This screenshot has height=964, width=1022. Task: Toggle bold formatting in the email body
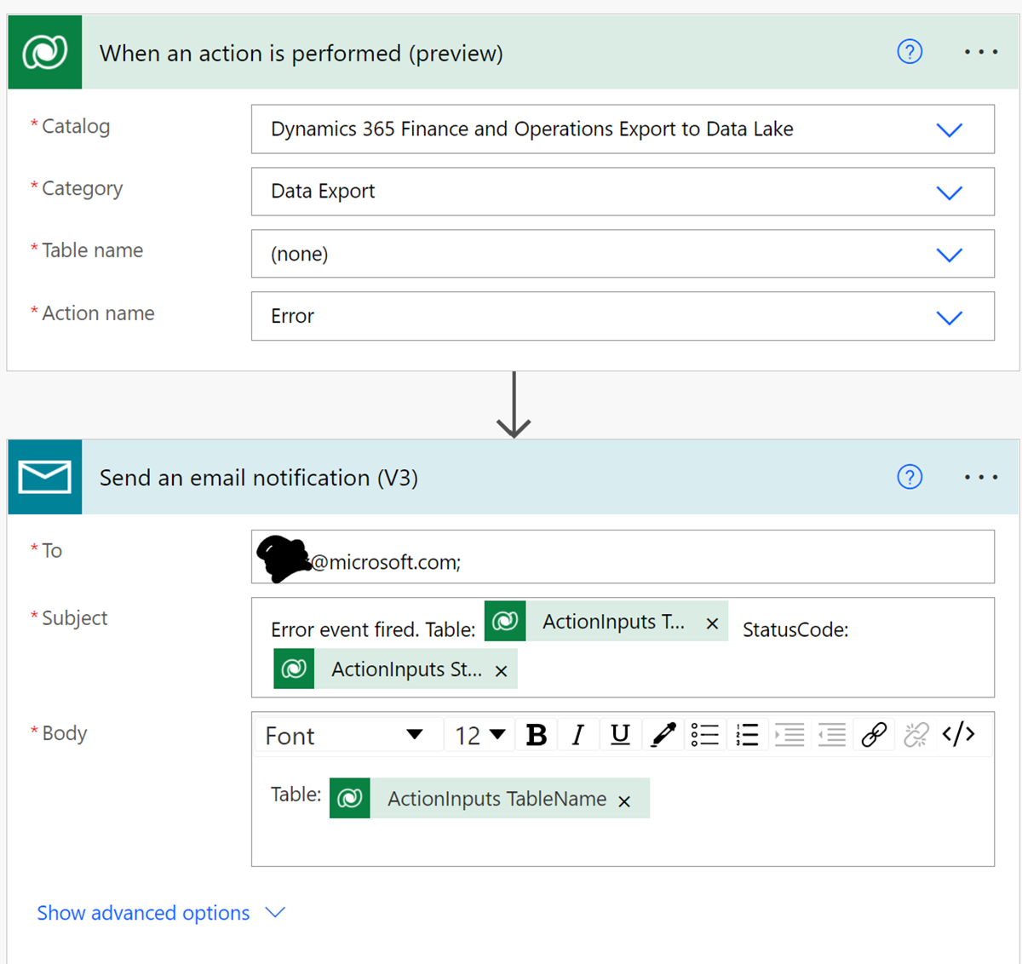tap(536, 734)
